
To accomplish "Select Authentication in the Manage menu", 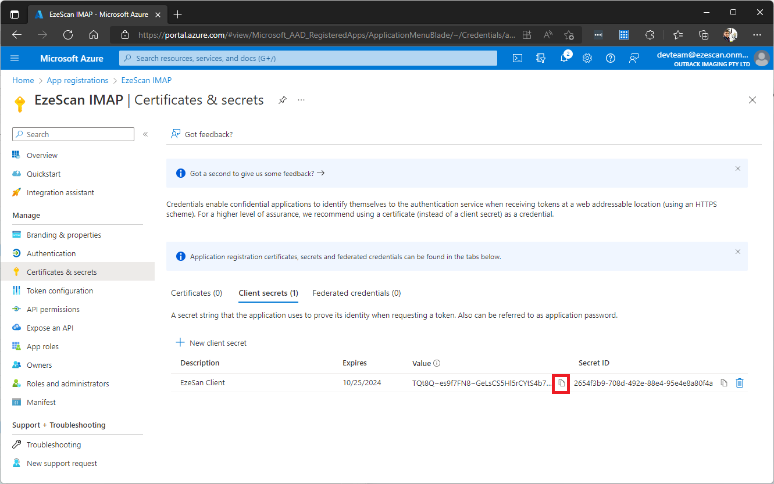I will point(51,253).
